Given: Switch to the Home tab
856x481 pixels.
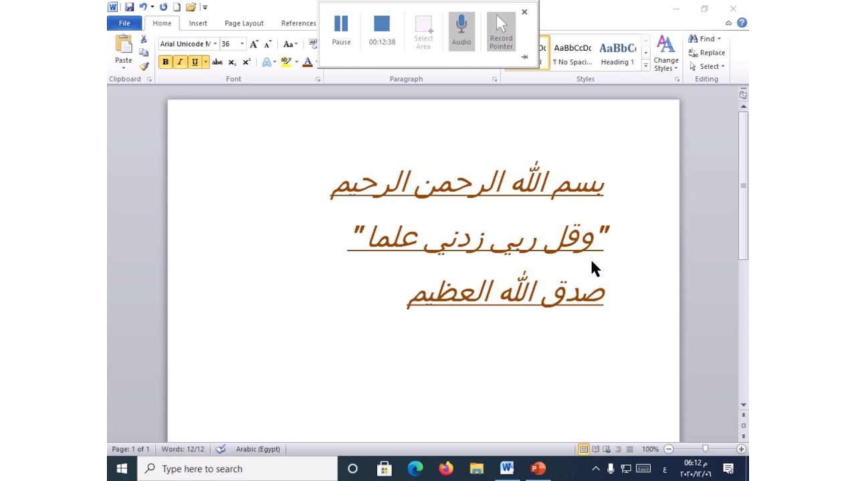Looking at the screenshot, I should coord(162,23).
